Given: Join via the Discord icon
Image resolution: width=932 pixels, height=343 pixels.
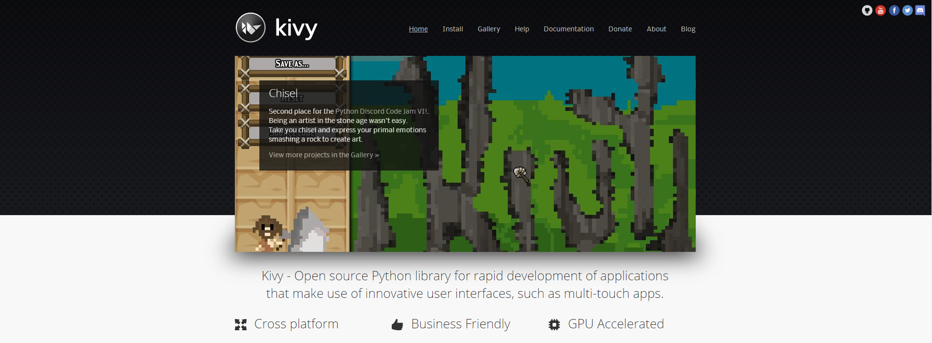Looking at the screenshot, I should 920,10.
